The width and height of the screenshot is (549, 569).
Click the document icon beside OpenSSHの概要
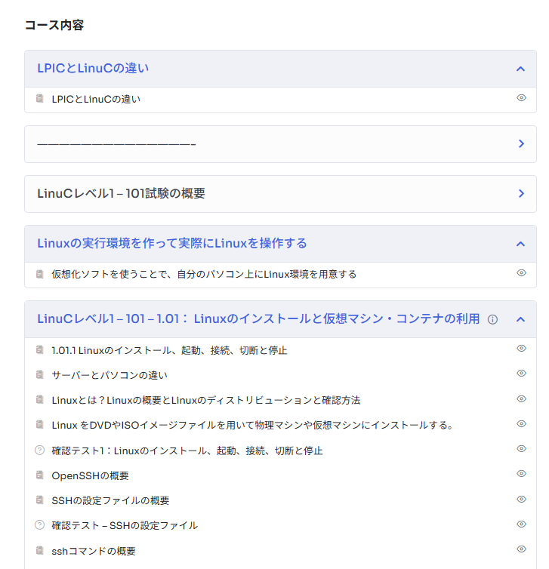click(x=40, y=475)
